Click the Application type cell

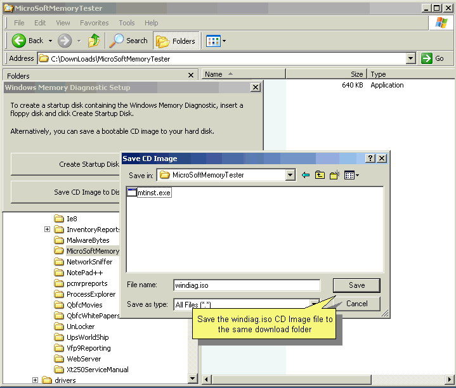(387, 85)
